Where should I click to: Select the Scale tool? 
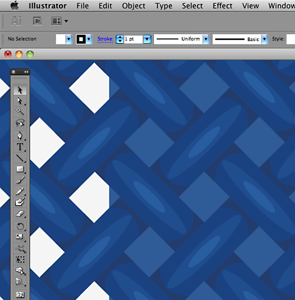pos(20,237)
